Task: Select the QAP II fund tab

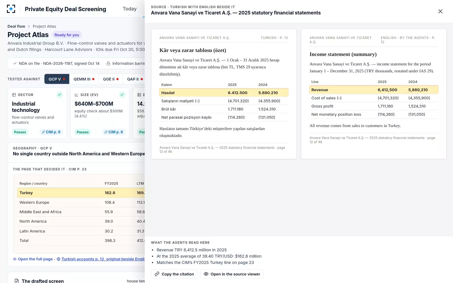Action: point(135,79)
